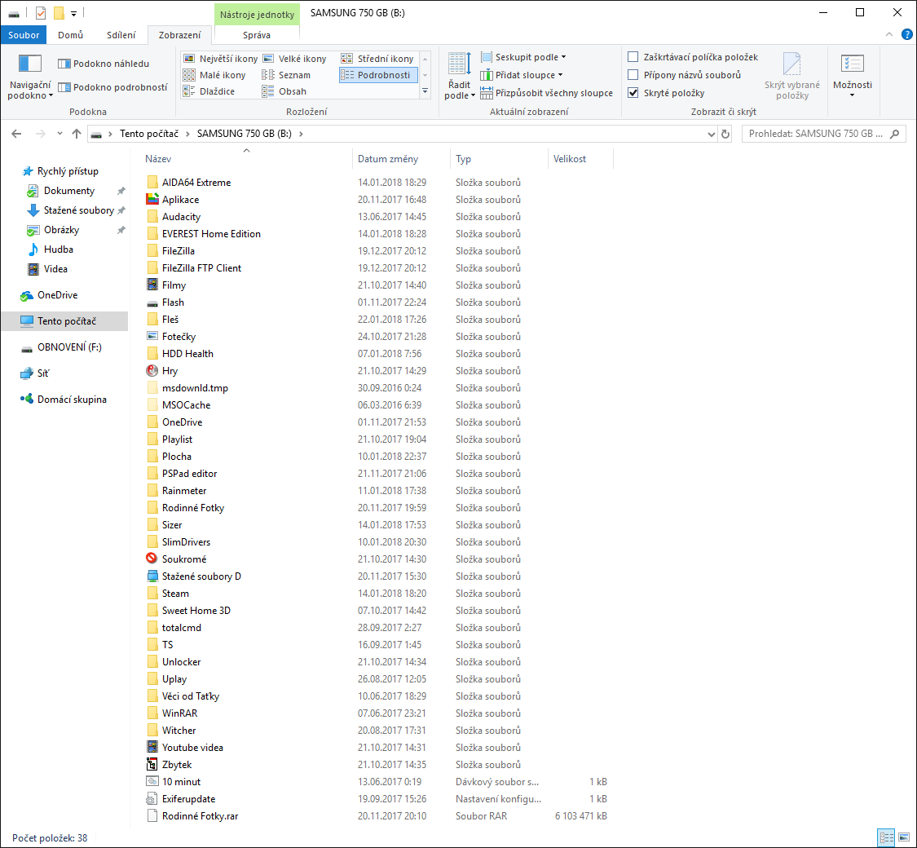Select Malé ikony layout
Screen dimensions: 917x848
[214, 75]
